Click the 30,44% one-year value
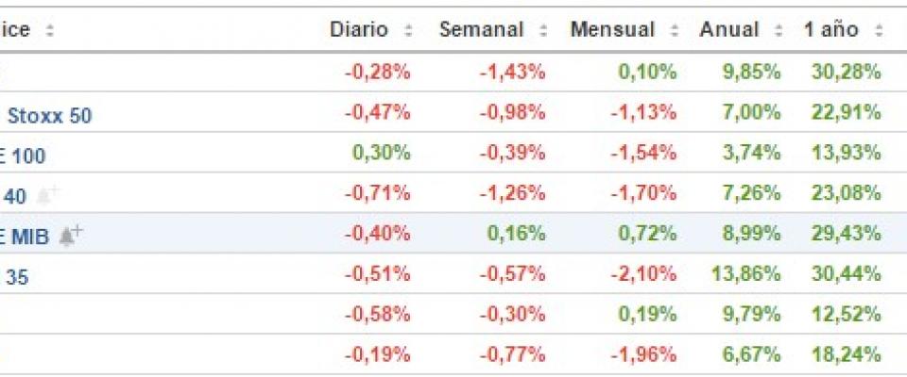This screenshot has width=907, height=377. [x=846, y=274]
